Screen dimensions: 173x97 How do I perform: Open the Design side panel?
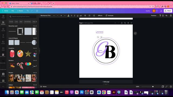[3, 16]
